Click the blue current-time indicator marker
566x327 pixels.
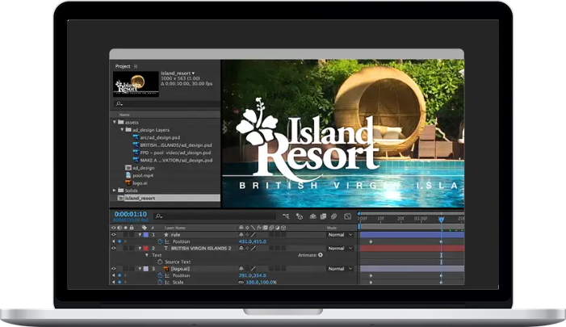coord(441,219)
